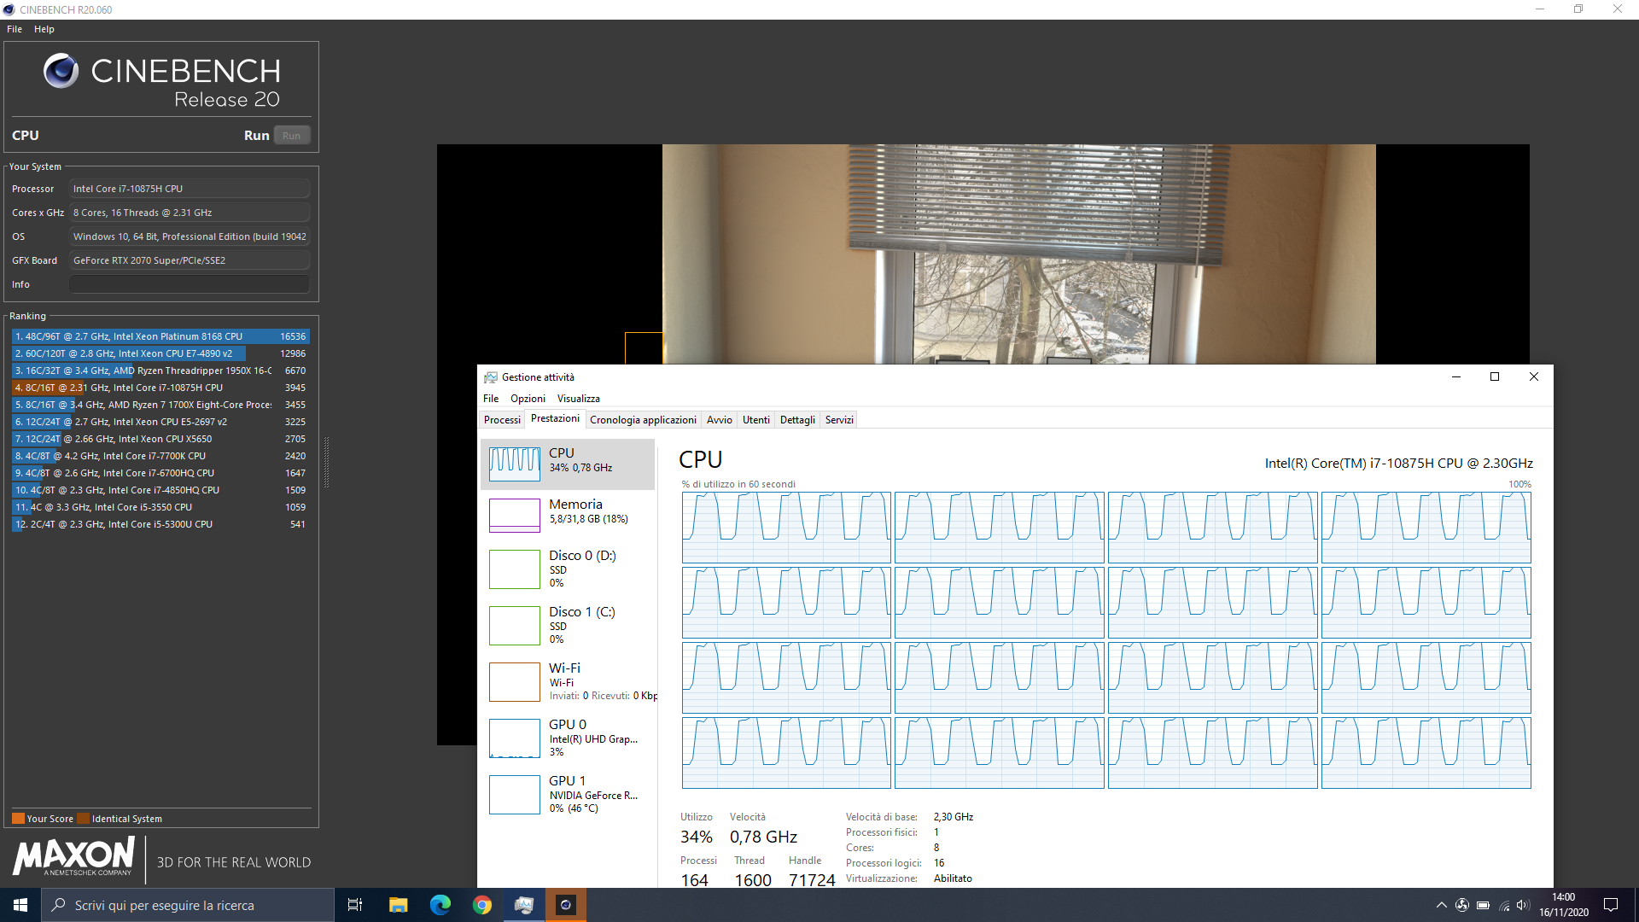Open the Windows Start menu
This screenshot has width=1639, height=922.
[20, 905]
